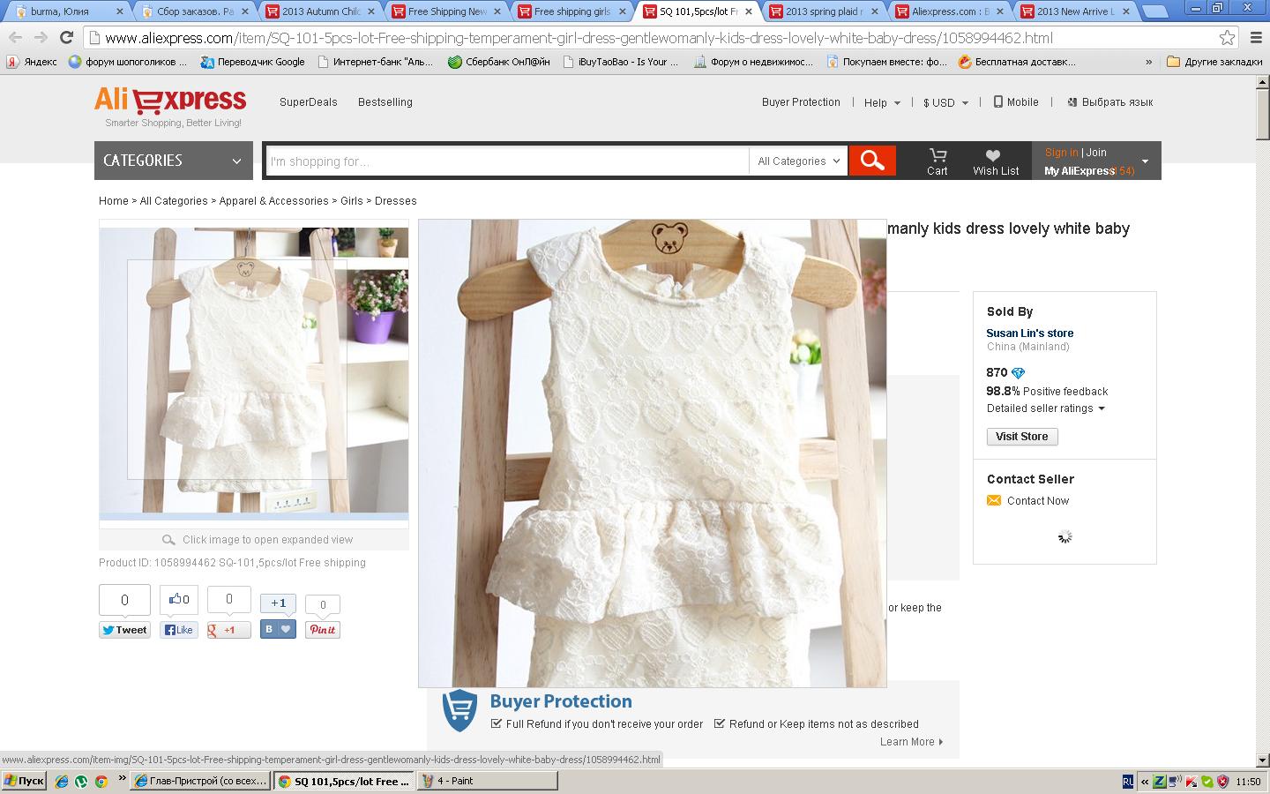Click the RU language indicator in tray
Image resolution: width=1270 pixels, height=794 pixels.
tap(1128, 781)
